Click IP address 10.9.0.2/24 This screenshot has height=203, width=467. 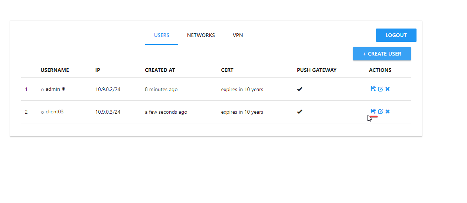tap(108, 89)
